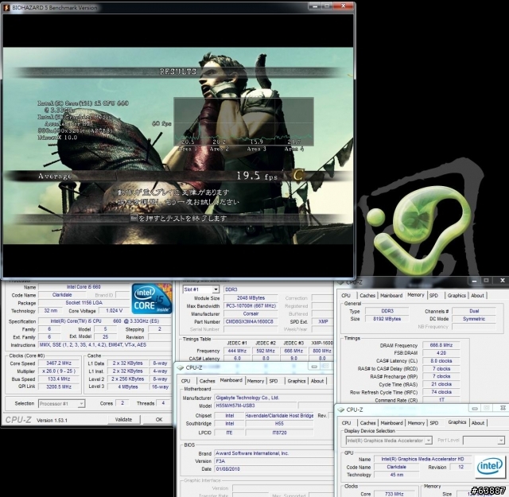Open SPD tab in Graphics window
509x497 pixels.
coord(434,423)
